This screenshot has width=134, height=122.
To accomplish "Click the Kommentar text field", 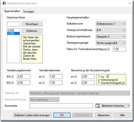I will tap(61, 106).
